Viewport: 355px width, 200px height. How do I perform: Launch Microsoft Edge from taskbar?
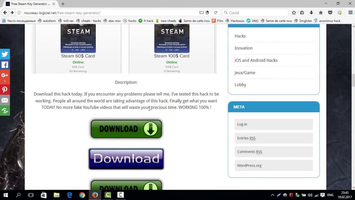[x=69, y=195]
